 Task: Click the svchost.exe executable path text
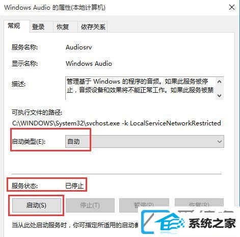tap(117, 123)
